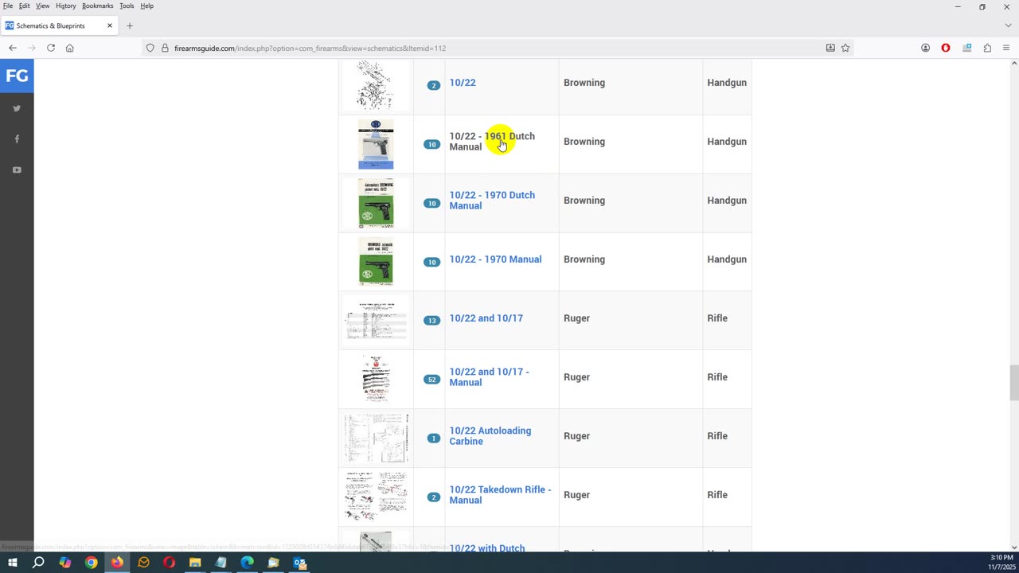Expand the list-all-tabs chevron
Image resolution: width=1019 pixels, height=573 pixels.
[1008, 25]
